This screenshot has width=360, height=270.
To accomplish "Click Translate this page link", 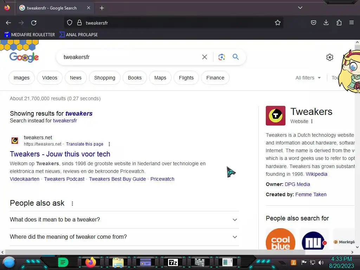I will tap(84, 144).
